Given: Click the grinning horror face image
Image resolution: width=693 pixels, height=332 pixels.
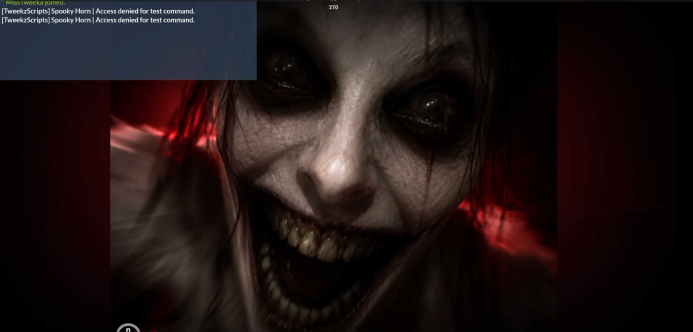Looking at the screenshot, I should coord(333,167).
